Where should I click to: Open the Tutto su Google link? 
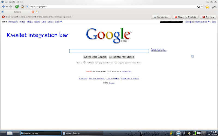[x=113, y=79]
